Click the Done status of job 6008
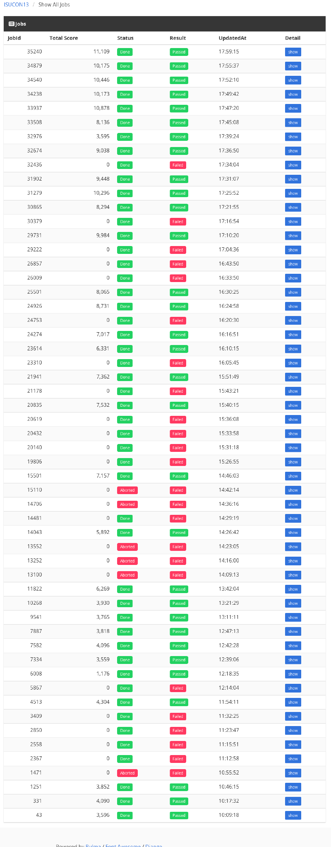This screenshot has width=331, height=847. [125, 674]
